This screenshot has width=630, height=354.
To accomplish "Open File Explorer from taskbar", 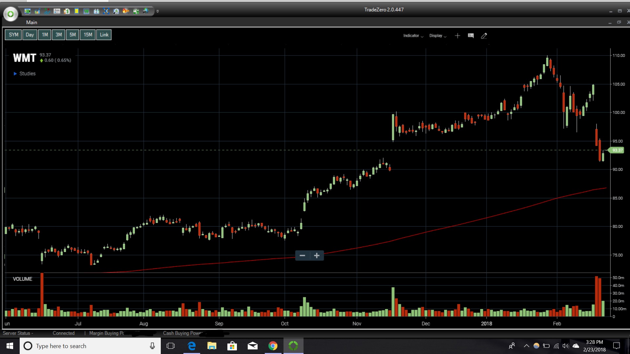I will (x=212, y=346).
